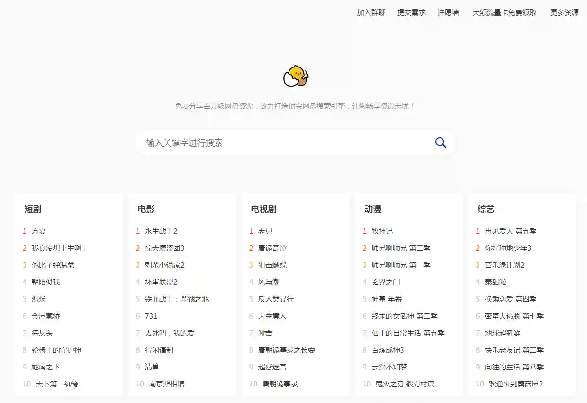Open the 加入群聊 menu item
587x403 pixels.
[x=371, y=13]
